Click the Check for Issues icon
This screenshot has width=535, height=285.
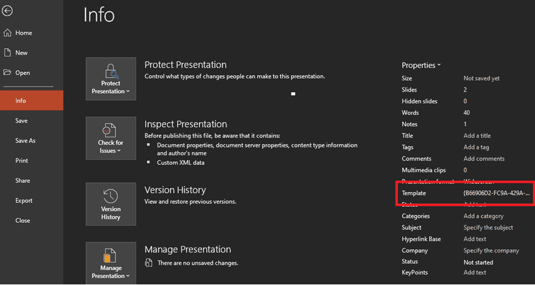pyautogui.click(x=111, y=130)
